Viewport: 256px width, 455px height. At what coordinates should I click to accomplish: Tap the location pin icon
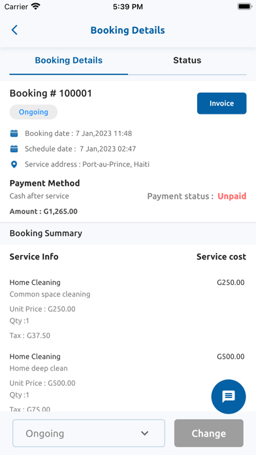tap(14, 165)
